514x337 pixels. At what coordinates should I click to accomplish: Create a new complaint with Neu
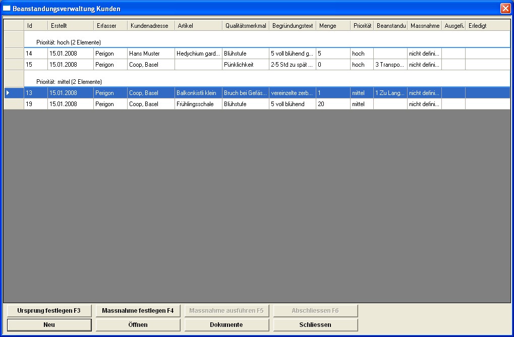pos(49,325)
